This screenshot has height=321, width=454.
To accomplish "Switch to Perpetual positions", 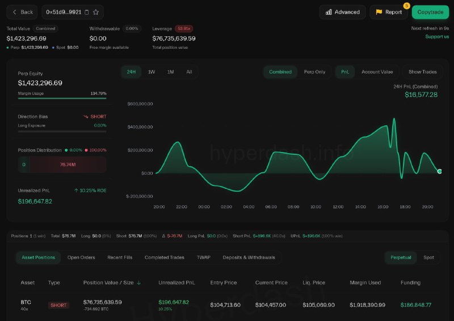I will [x=401, y=257].
